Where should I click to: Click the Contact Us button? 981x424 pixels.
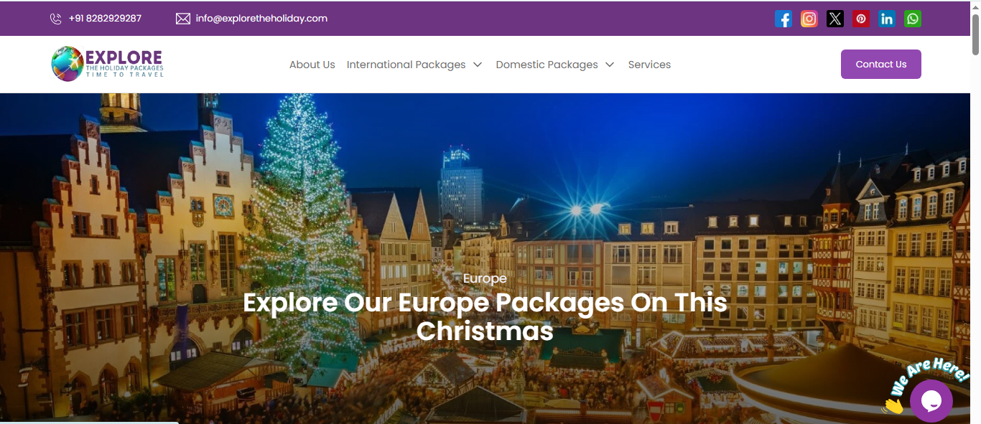(x=881, y=64)
